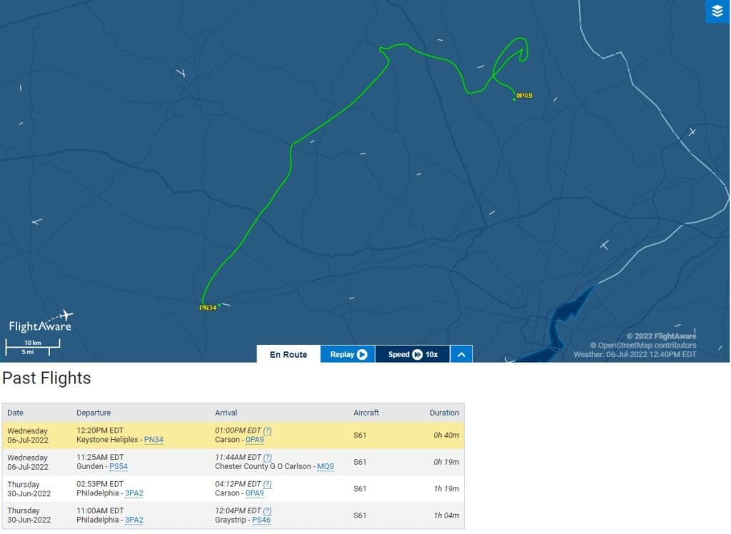This screenshot has width=731, height=534.
Task: Open the map layers panel
Action: coord(717,11)
